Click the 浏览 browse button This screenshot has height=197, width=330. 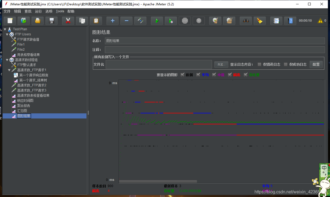[x=221, y=64]
